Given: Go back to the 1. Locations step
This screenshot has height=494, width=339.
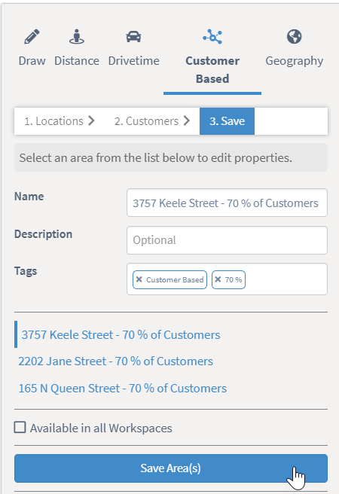Looking at the screenshot, I should coord(54,121).
